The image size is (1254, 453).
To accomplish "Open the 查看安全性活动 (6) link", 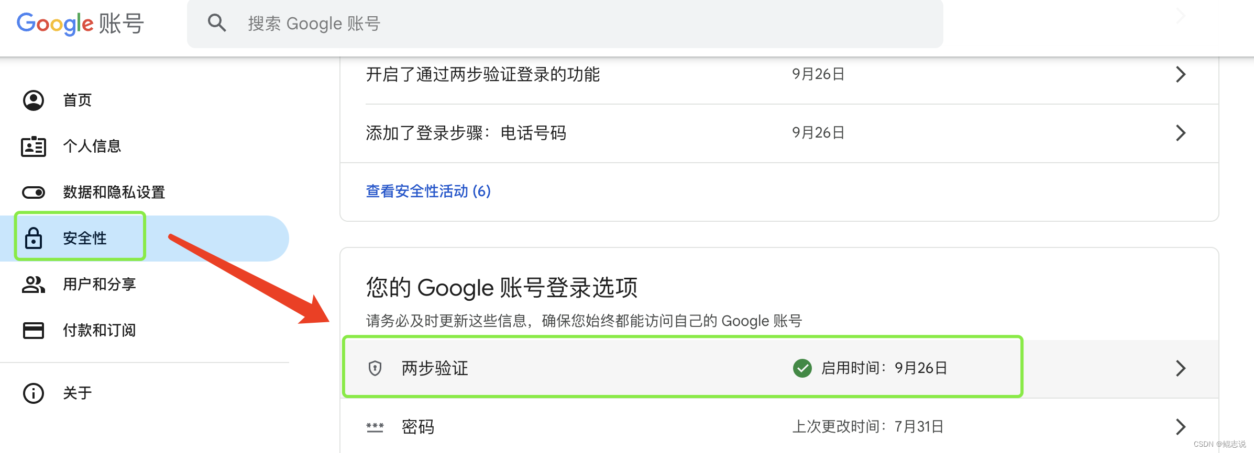I will point(428,191).
